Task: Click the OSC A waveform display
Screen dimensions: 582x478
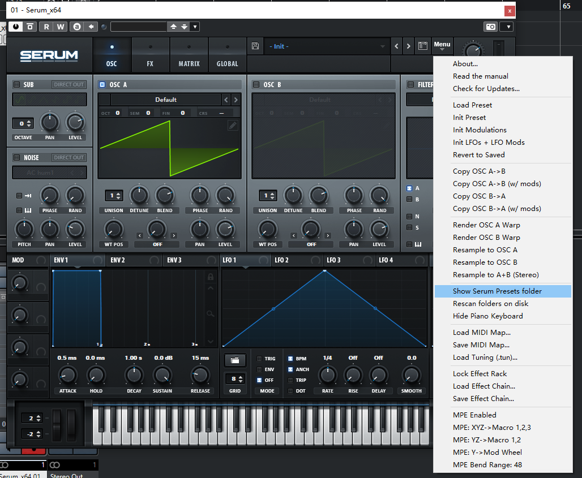Action: tap(169, 148)
